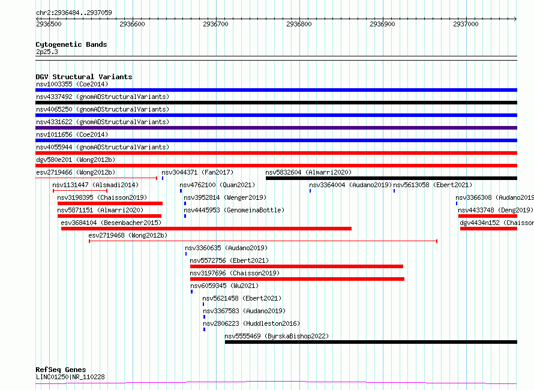Select the red nsv4433748 variant bar
Viewport: 534px width, 390px height.
pyautogui.click(x=488, y=216)
